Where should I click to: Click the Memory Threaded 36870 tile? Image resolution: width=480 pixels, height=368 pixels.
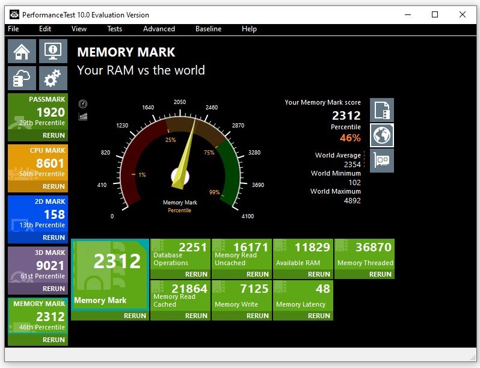(365, 254)
